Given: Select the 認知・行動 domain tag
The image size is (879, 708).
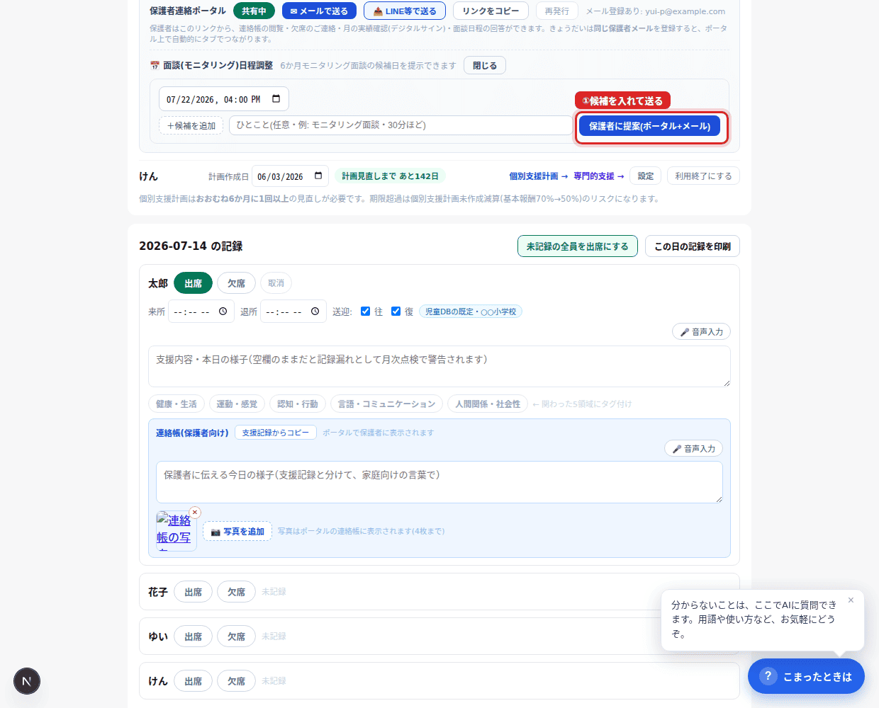Looking at the screenshot, I should 298,404.
